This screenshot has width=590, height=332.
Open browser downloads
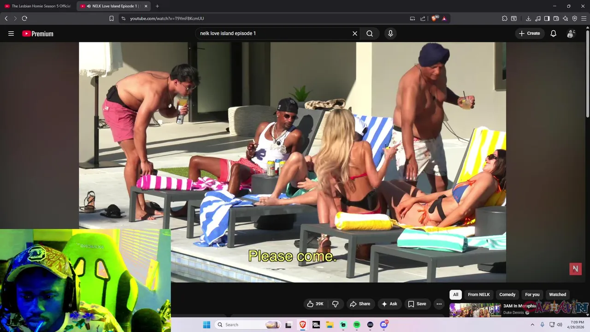[528, 18]
